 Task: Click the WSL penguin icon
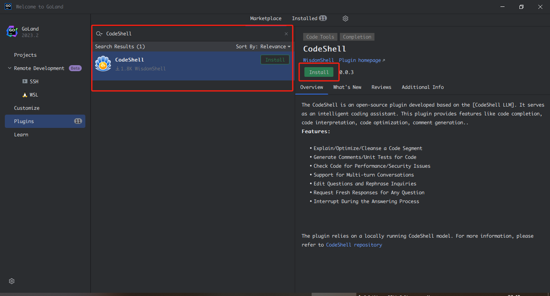click(x=25, y=95)
